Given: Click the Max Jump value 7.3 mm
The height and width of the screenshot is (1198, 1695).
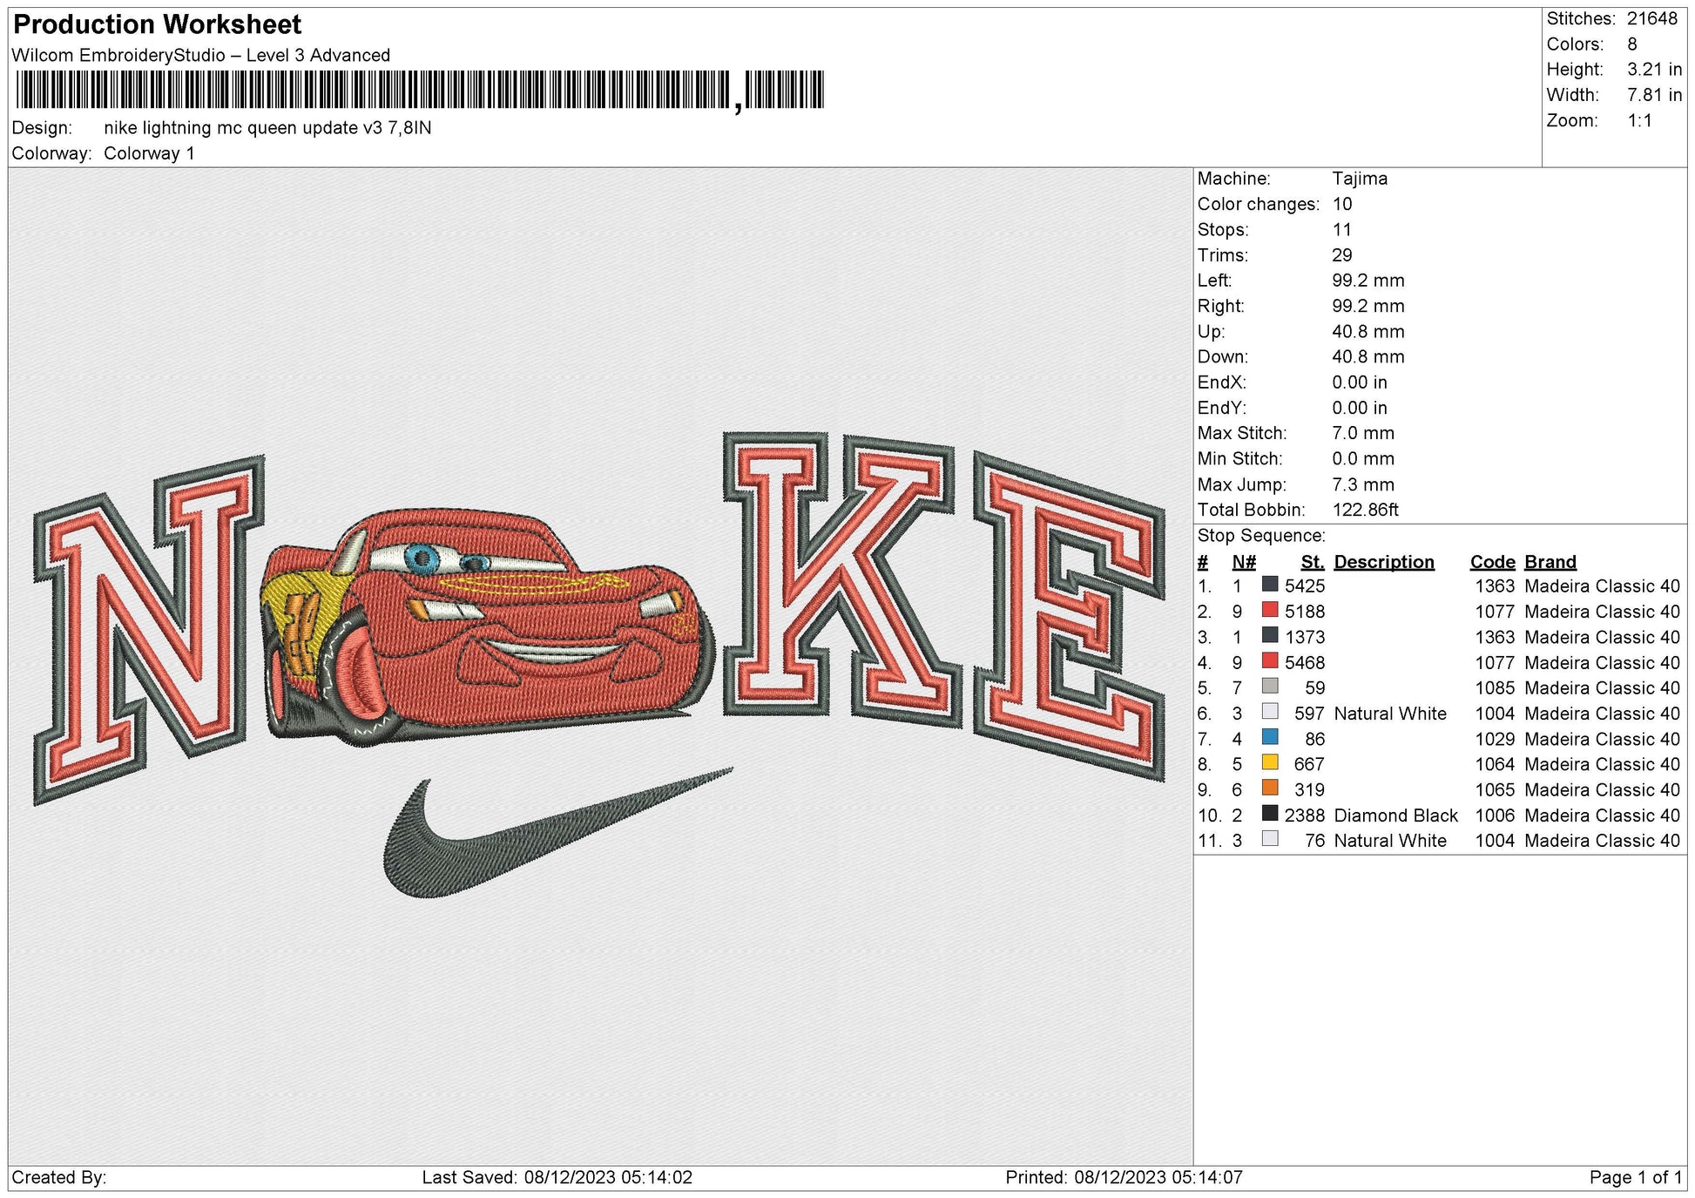Looking at the screenshot, I should 1363,484.
